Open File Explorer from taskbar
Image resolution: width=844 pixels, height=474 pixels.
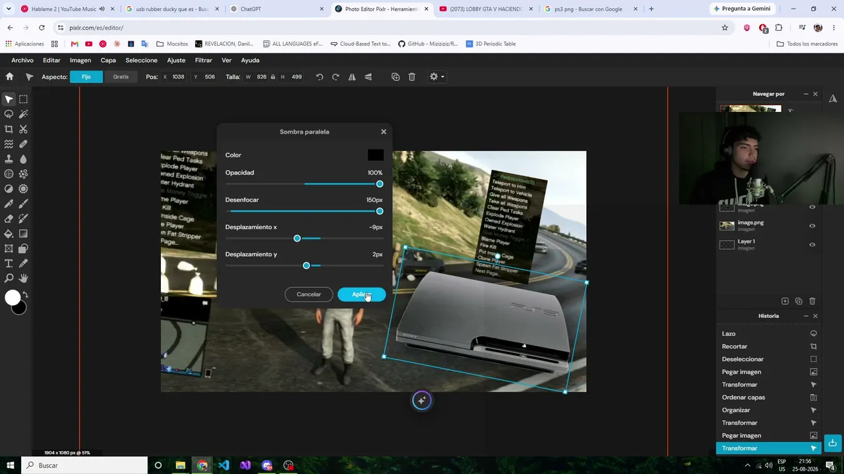coord(180,465)
